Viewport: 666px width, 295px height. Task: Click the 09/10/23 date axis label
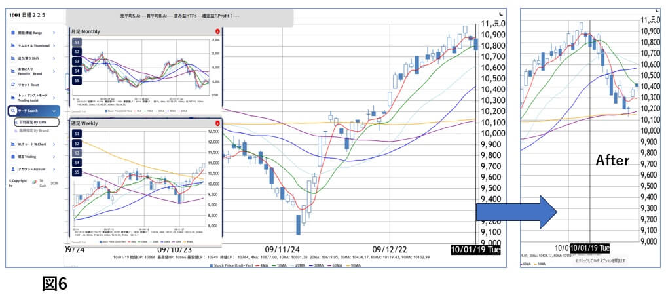point(175,249)
